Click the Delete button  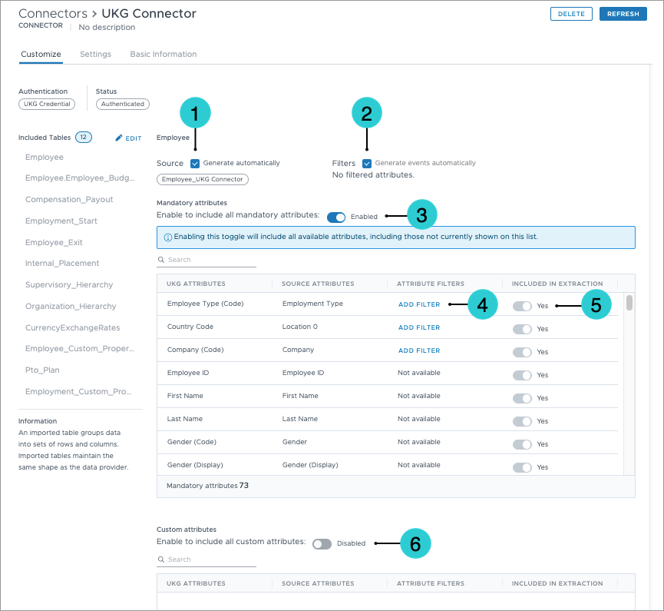click(x=571, y=14)
